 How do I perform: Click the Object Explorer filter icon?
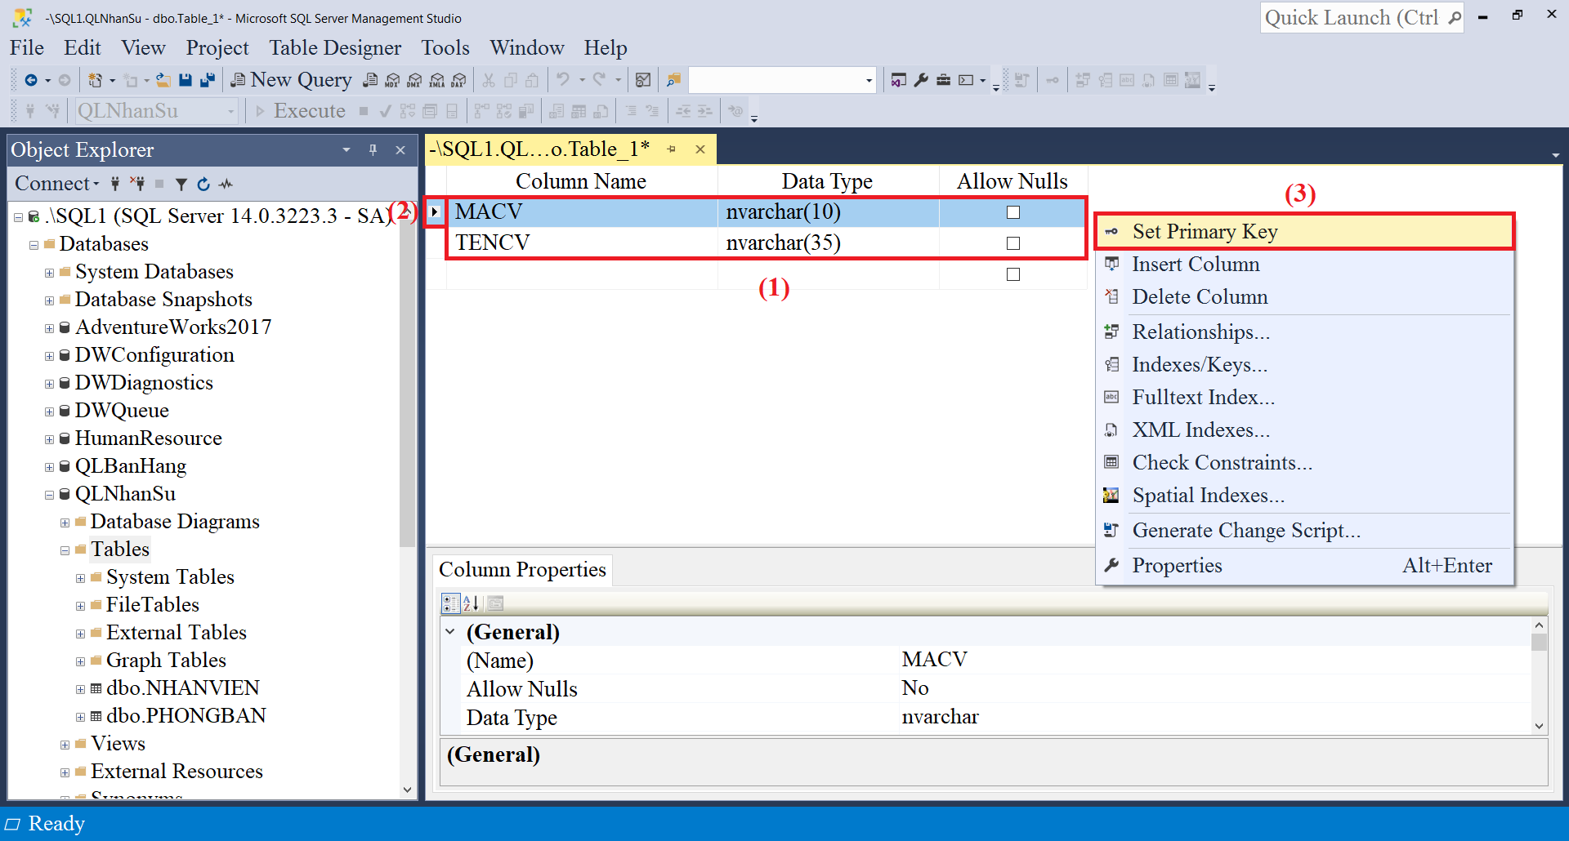pos(181,185)
